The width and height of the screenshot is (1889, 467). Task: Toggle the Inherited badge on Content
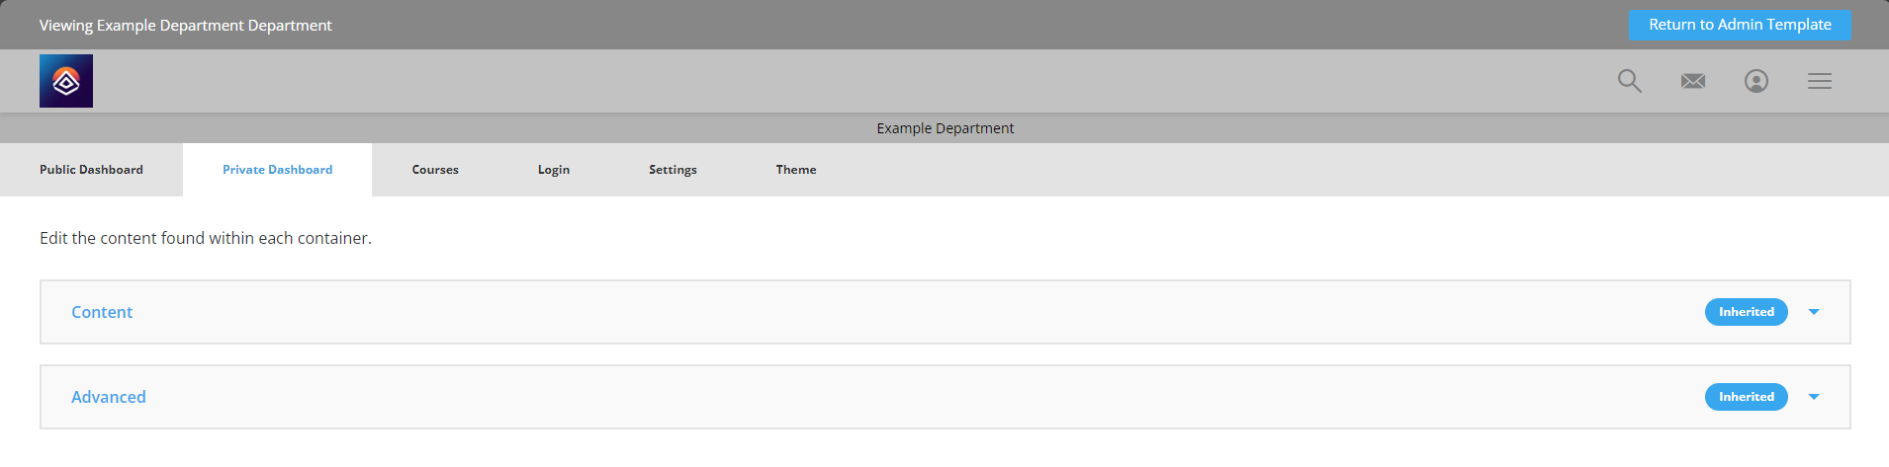pyautogui.click(x=1747, y=312)
